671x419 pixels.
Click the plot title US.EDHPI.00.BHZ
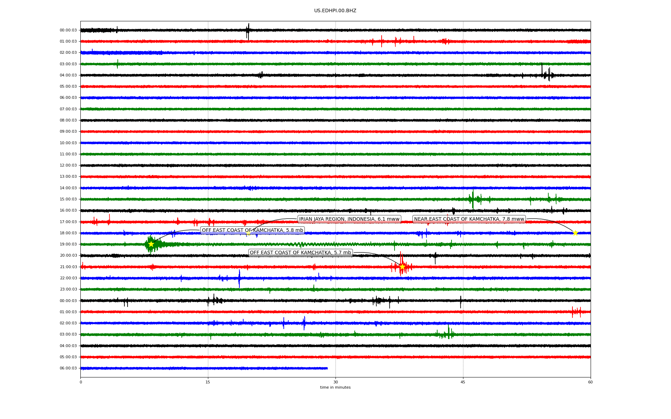335,11
